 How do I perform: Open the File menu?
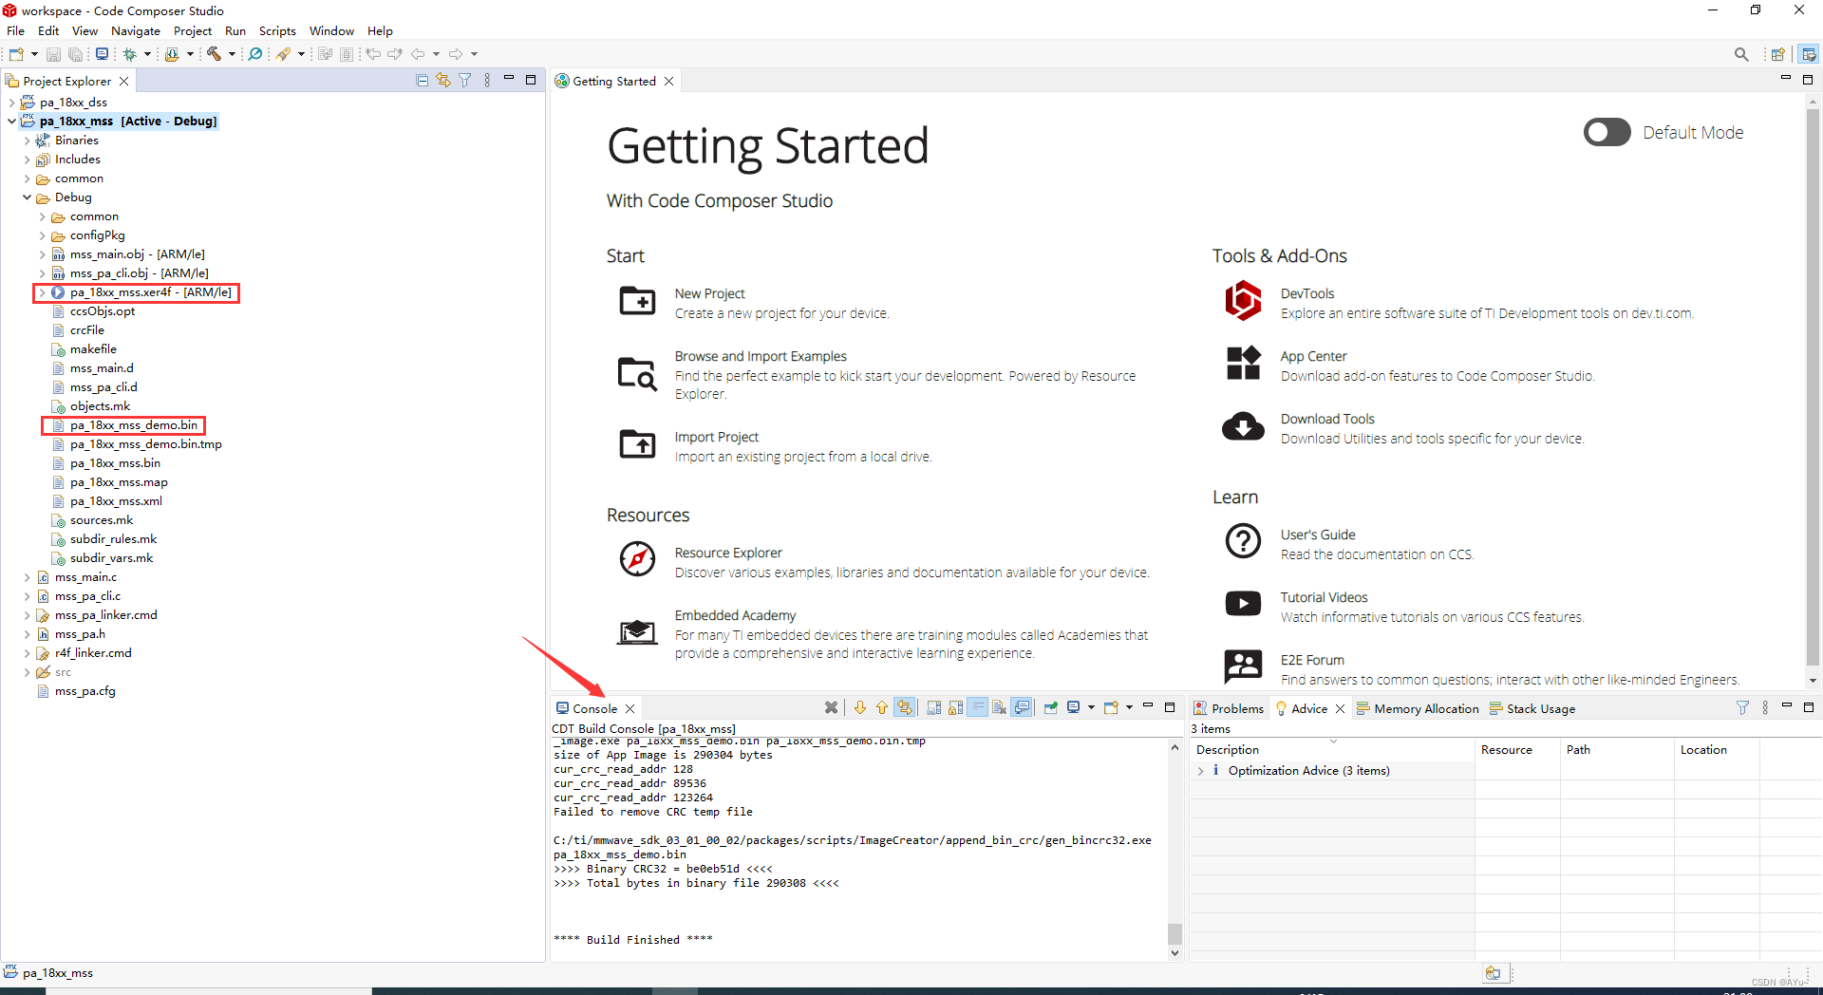coord(15,31)
